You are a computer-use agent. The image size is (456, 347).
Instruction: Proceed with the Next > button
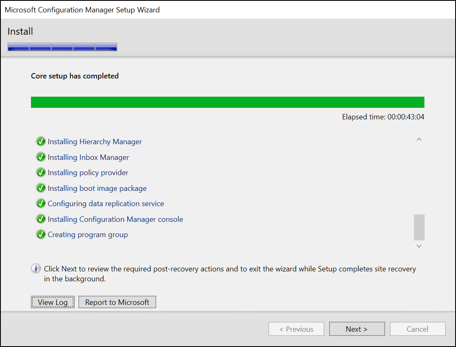coord(357,329)
